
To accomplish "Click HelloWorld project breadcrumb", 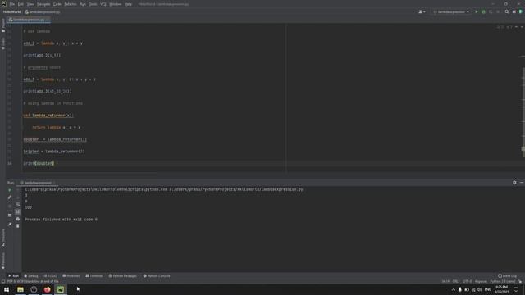I will click(x=11, y=11).
